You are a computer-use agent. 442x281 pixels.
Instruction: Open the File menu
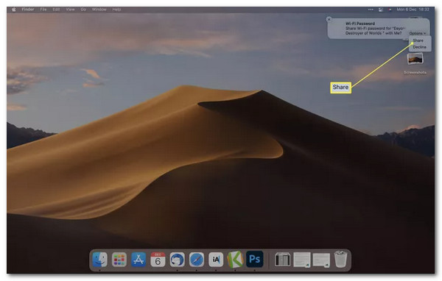coord(43,10)
